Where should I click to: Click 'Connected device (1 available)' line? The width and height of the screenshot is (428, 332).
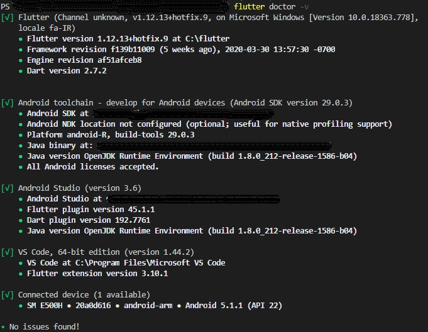pyautogui.click(x=84, y=295)
